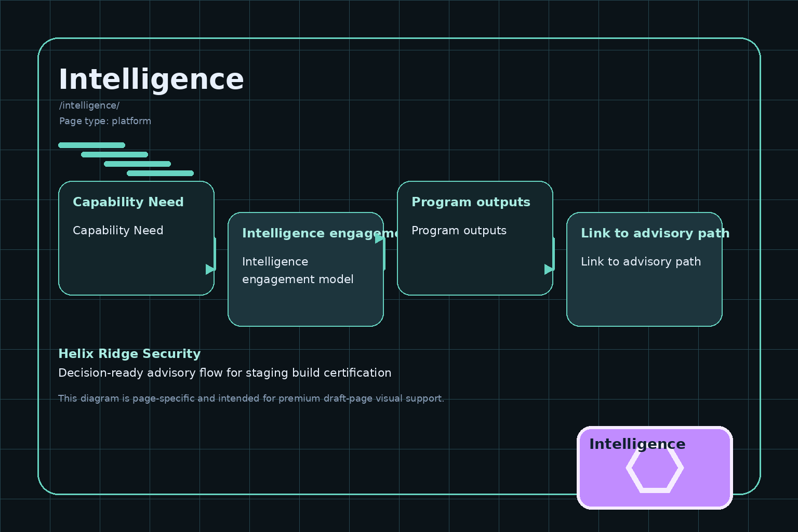
Task: Click the 'Intelligence engagement model' body text
Action: (298, 270)
